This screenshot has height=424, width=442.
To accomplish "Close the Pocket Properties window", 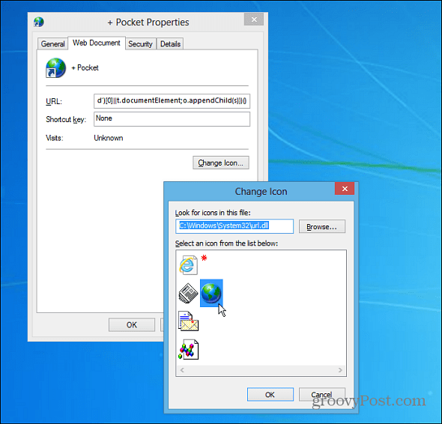I will point(254,19).
